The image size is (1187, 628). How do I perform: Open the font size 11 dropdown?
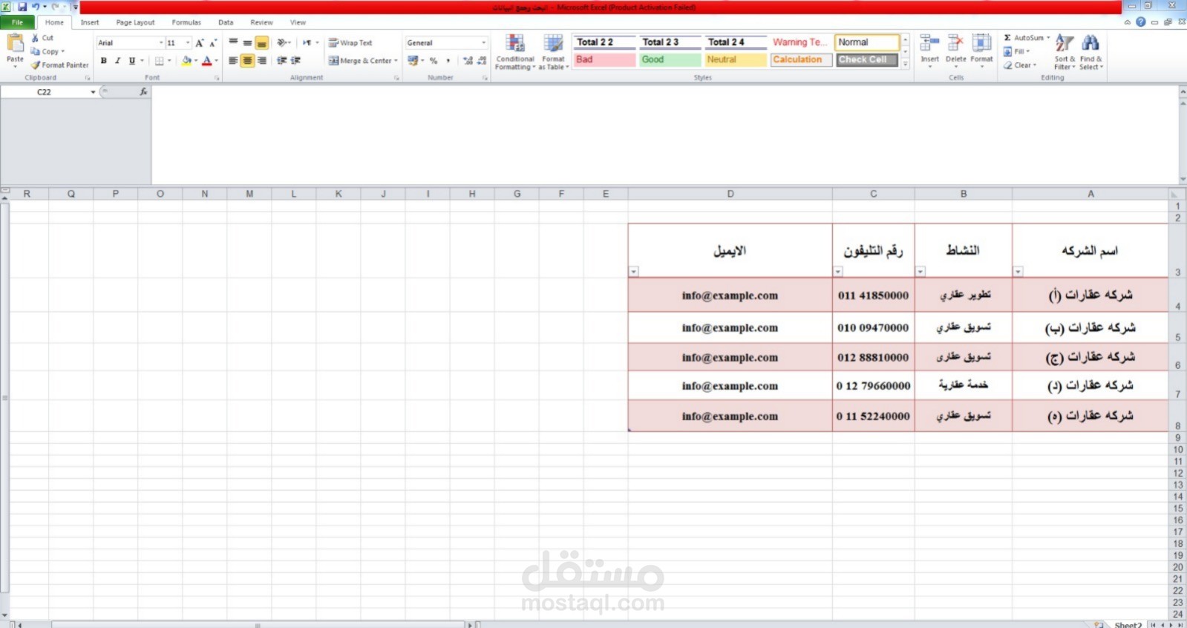(188, 43)
